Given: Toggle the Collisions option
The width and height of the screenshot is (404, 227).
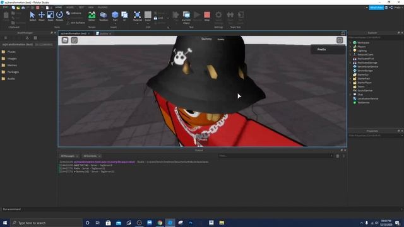Looking at the screenshot, I should click(x=74, y=13).
